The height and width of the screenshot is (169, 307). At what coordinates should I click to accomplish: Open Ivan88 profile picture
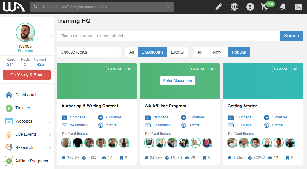point(25,32)
